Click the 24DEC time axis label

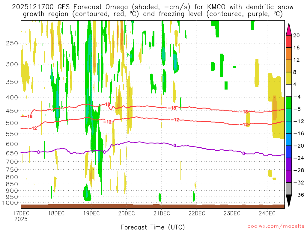pos(267,213)
